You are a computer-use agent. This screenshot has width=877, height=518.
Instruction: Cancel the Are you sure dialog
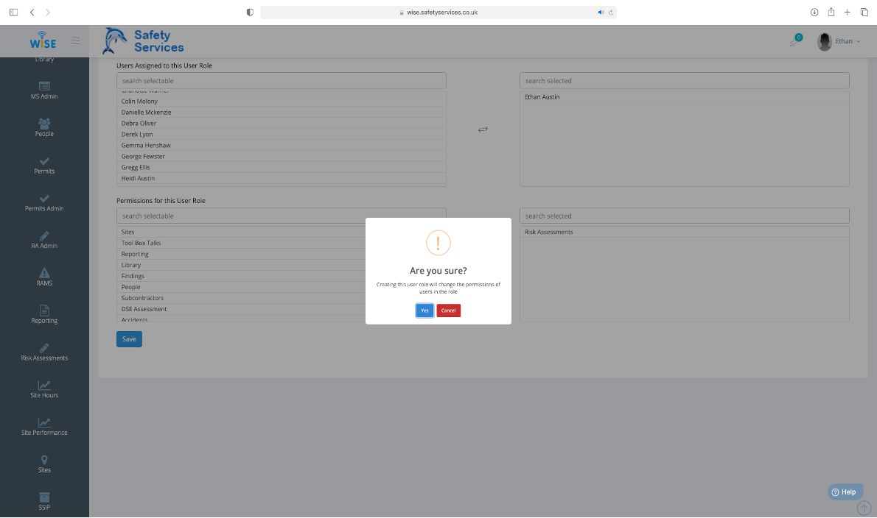(x=449, y=311)
